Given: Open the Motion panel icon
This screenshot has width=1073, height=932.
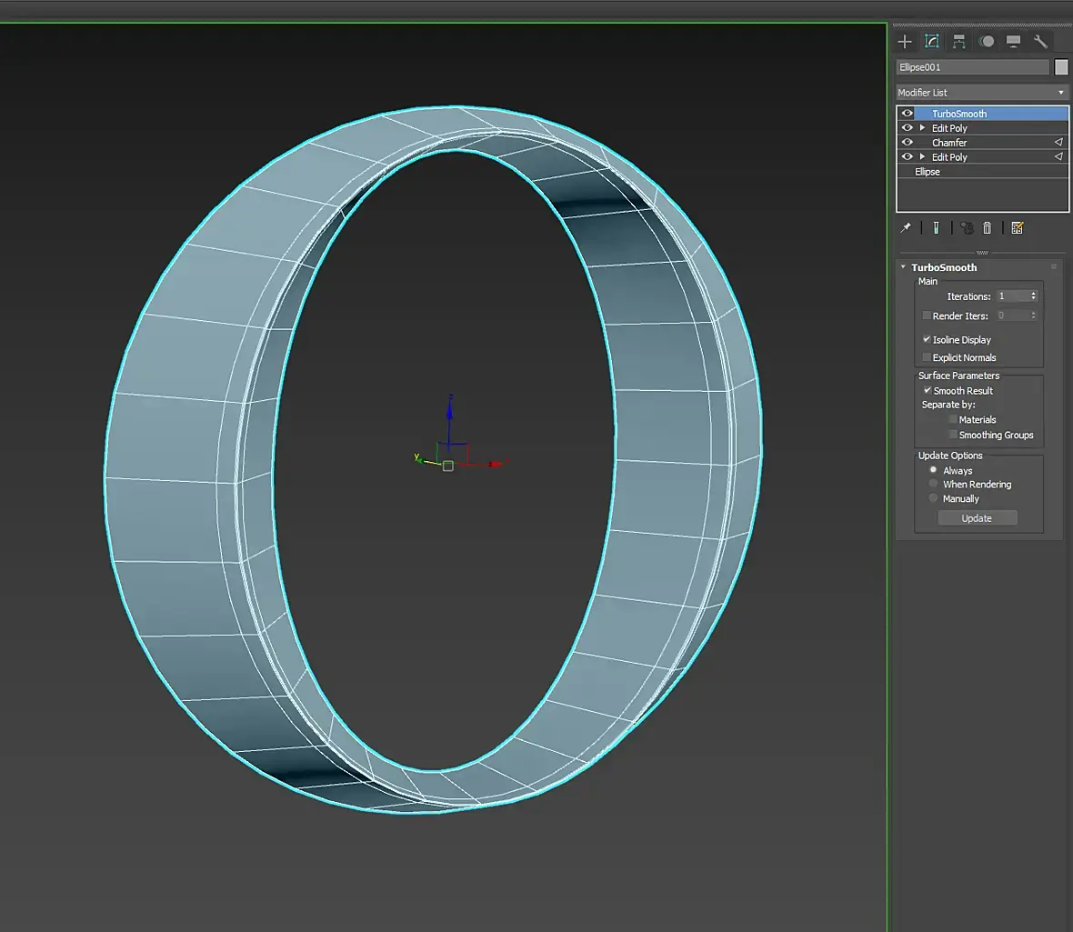Looking at the screenshot, I should point(987,41).
